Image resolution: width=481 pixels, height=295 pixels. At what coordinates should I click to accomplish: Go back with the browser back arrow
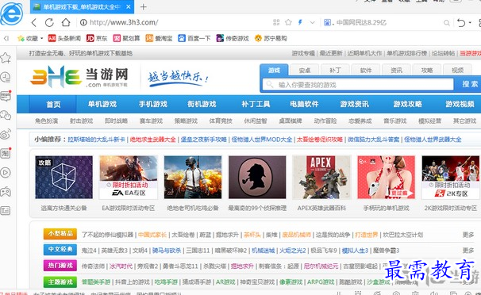34,22
